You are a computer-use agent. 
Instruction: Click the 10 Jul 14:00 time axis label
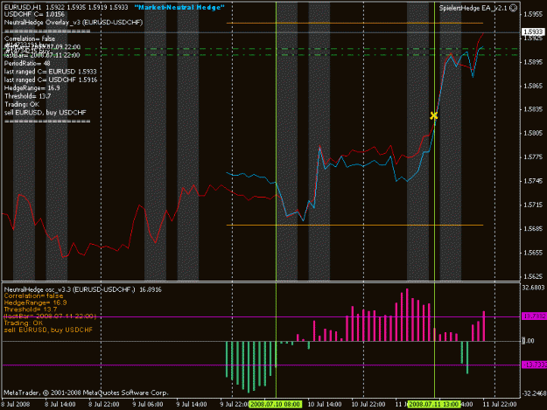325,404
